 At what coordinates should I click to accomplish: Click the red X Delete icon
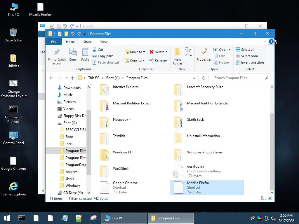152,52
